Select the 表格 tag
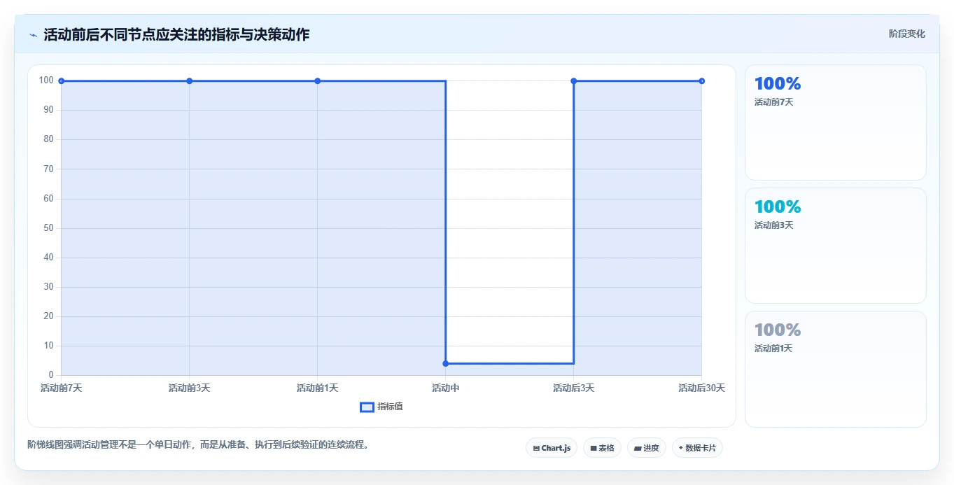Viewport: 954px width, 485px height. [x=602, y=448]
